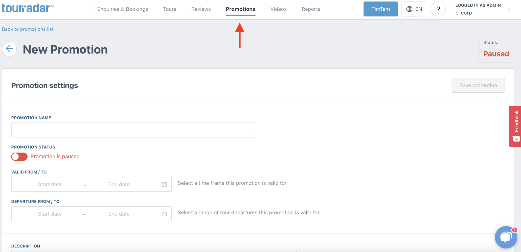
Task: Open the live chat bubble
Action: click(506, 237)
